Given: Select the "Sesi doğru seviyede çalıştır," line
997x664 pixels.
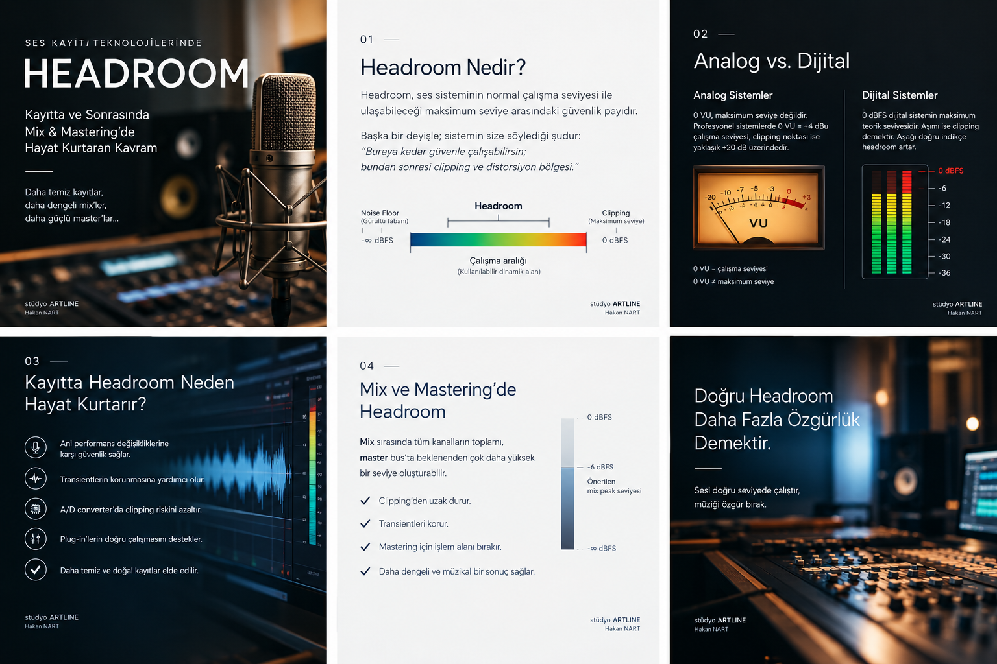Looking at the screenshot, I should (x=747, y=490).
